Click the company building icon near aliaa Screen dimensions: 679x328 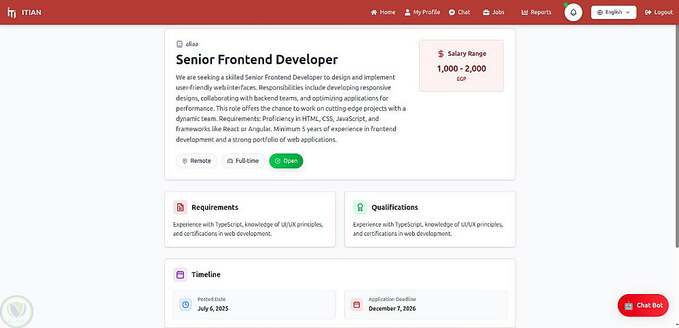[179, 43]
